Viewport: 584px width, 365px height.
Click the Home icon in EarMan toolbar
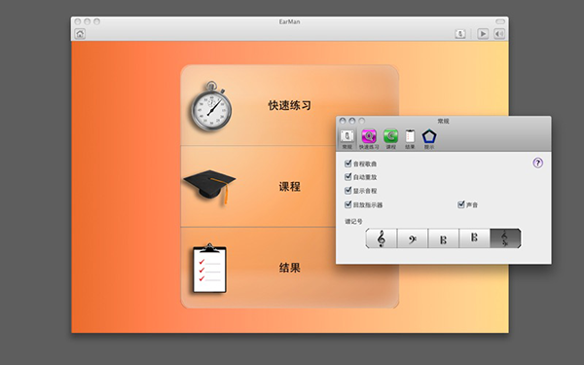(80, 34)
